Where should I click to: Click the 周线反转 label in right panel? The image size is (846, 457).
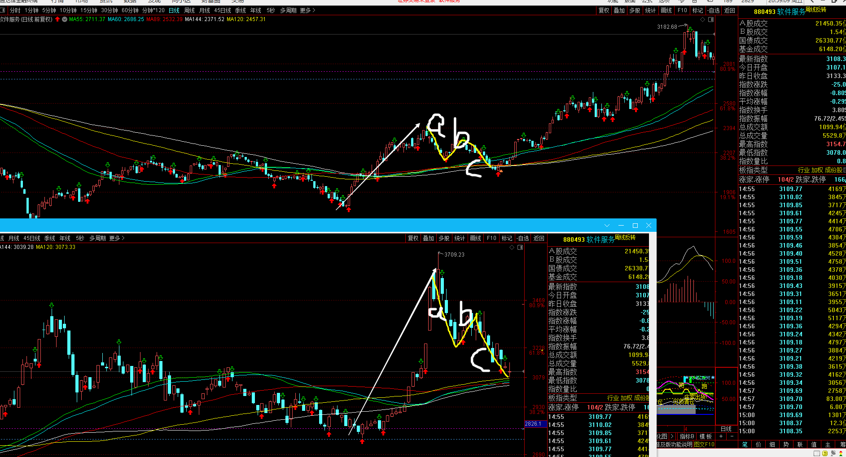click(816, 9)
